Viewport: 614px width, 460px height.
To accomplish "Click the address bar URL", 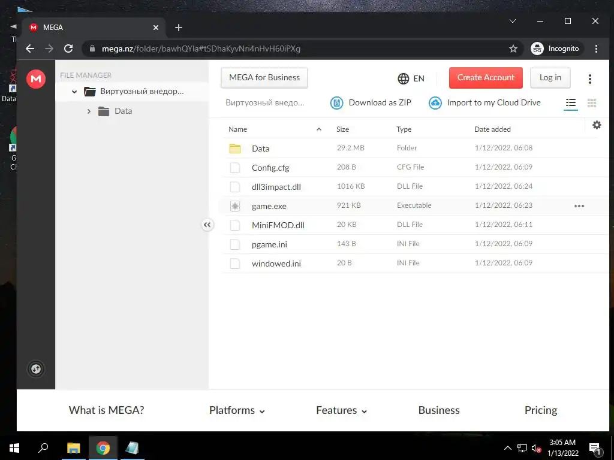I will tap(201, 49).
